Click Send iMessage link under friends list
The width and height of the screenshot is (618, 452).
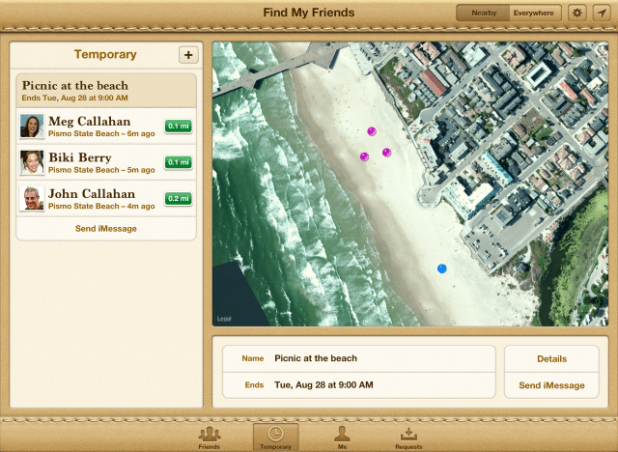click(x=106, y=229)
